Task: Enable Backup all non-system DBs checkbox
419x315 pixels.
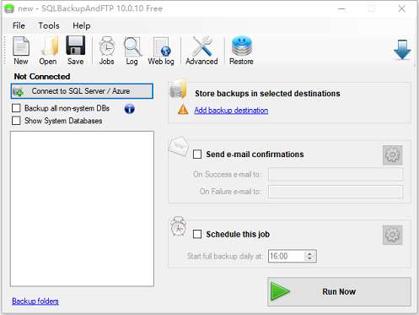Action: 16,108
